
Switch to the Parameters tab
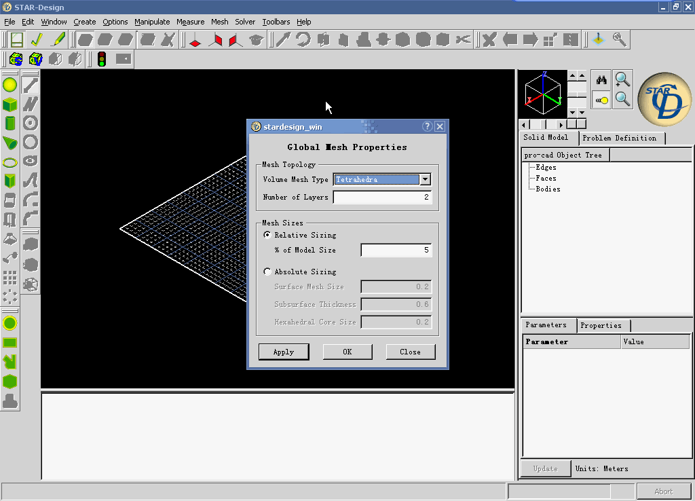click(548, 325)
